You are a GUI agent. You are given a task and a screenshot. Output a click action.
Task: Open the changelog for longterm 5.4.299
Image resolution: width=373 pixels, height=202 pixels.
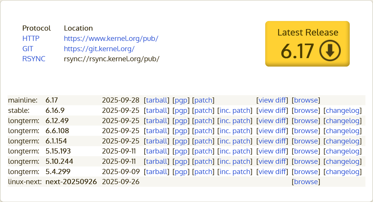tap(343, 171)
